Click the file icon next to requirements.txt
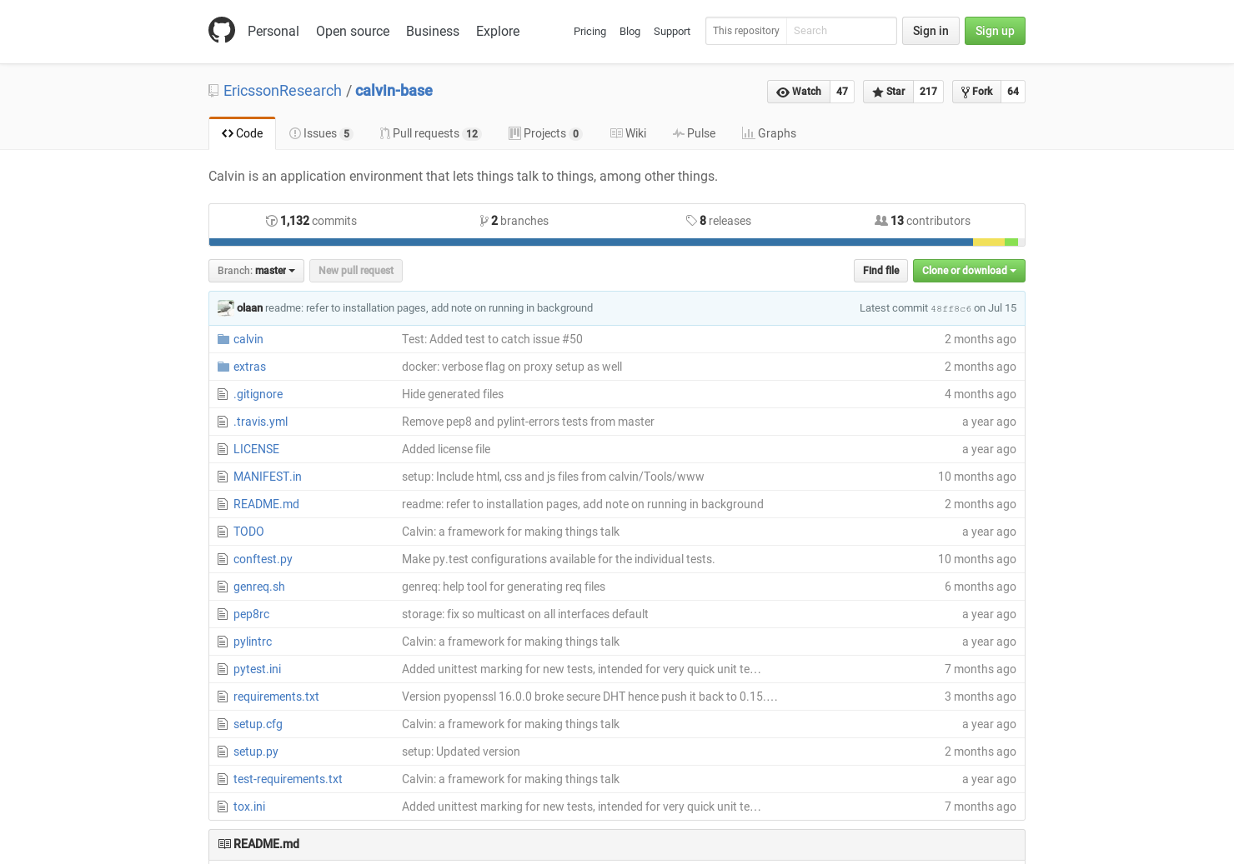1234x864 pixels. pyautogui.click(x=223, y=697)
